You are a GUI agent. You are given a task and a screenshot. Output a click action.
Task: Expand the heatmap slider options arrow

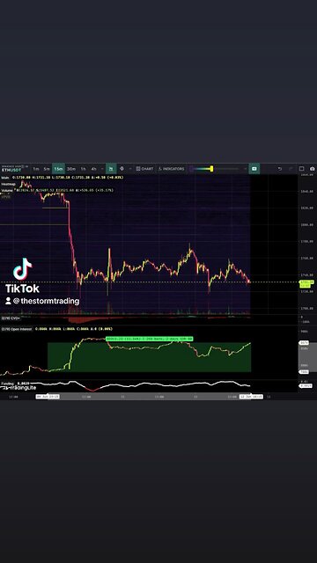tap(246, 169)
